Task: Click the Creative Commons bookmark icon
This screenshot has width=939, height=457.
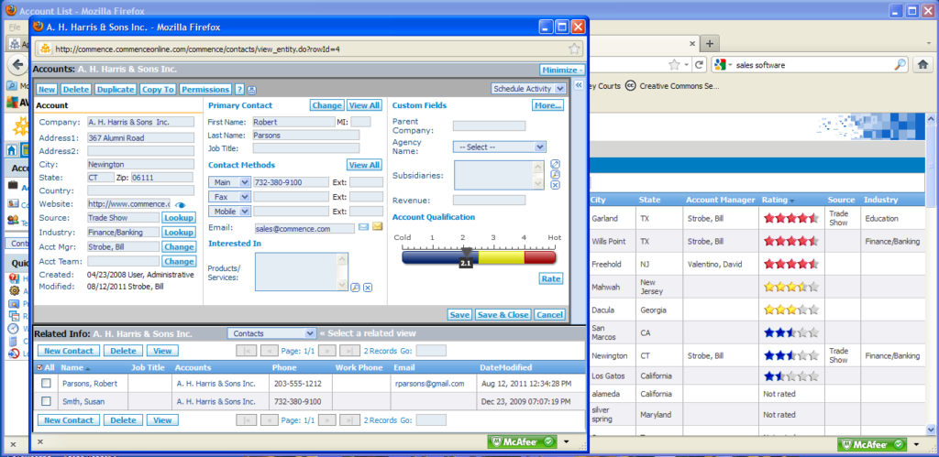Action: (630, 86)
